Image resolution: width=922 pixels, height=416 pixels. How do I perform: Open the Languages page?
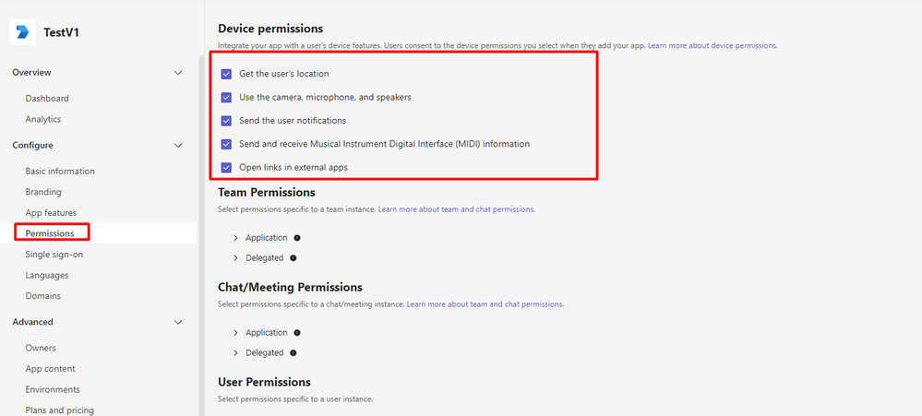click(x=47, y=275)
